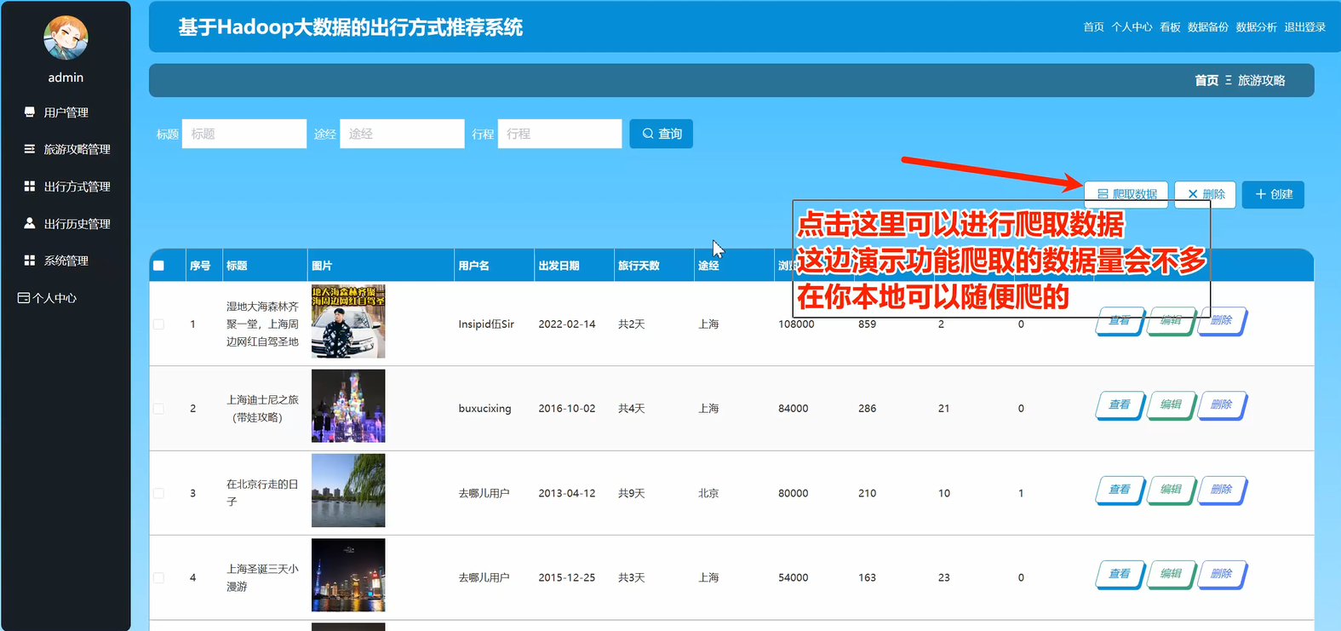The width and height of the screenshot is (1341, 631).
Task: Click the top 删除 batch delete button
Action: tap(1205, 194)
